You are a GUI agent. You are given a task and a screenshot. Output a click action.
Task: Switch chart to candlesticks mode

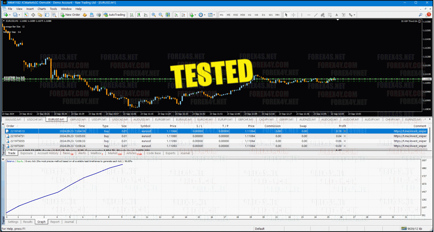[x=139, y=15]
